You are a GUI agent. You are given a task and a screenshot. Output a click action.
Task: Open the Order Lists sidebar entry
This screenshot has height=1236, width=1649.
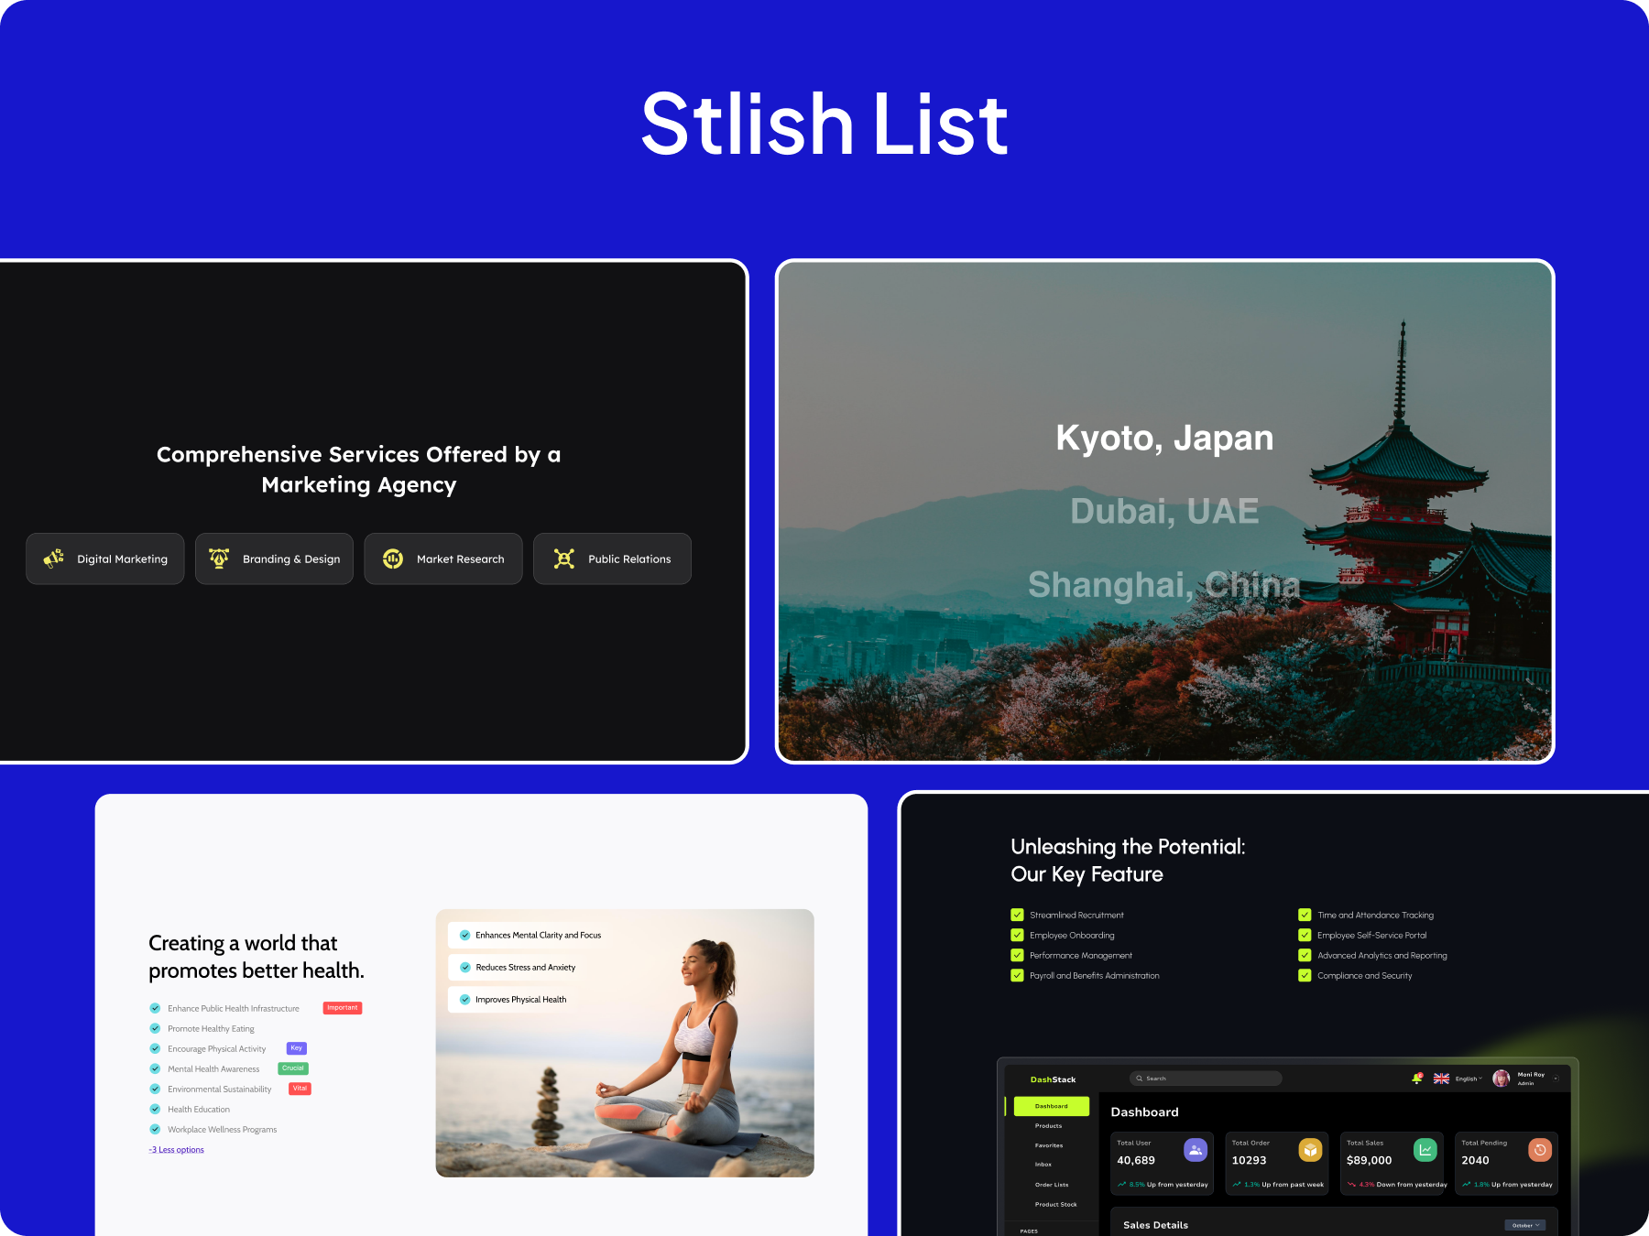pos(1052,1185)
